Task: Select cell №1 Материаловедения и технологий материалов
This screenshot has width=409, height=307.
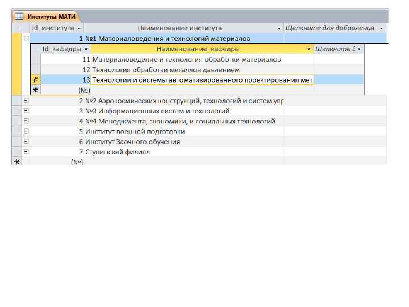Action: pyautogui.click(x=183, y=39)
